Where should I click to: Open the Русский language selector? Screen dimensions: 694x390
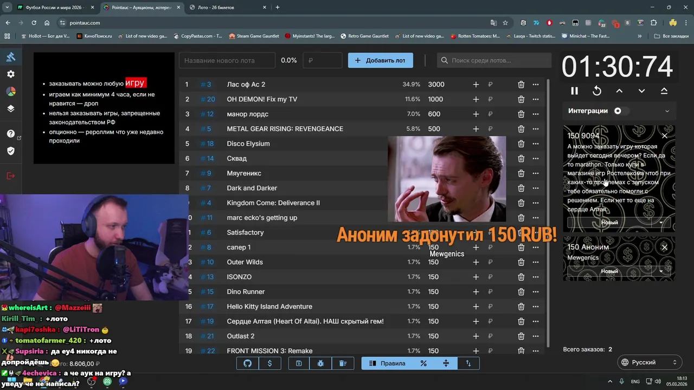tap(650, 362)
